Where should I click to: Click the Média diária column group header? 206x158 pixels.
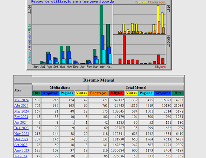[60, 88]
